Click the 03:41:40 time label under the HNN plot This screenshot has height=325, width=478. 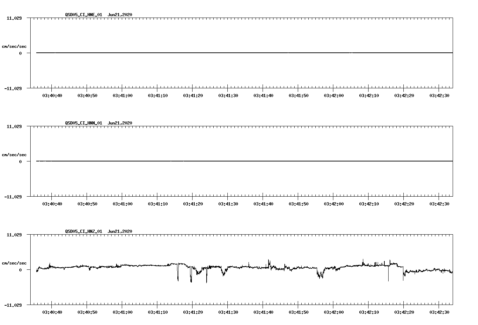point(263,204)
